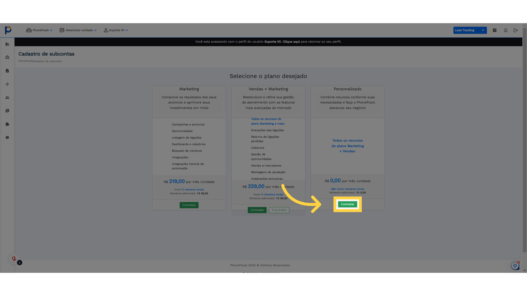Click 'Gravações das ligações' feature text
Image resolution: width=527 pixels, height=296 pixels.
pos(267,130)
